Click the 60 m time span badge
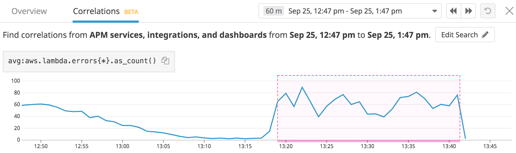516x153 pixels. point(274,11)
